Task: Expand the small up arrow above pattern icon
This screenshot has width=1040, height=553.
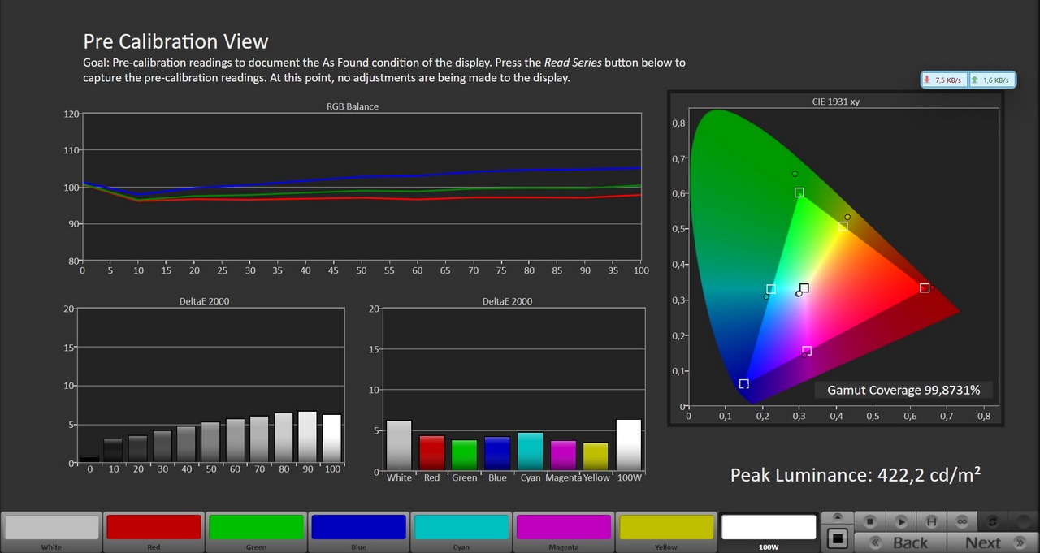Action: click(838, 517)
